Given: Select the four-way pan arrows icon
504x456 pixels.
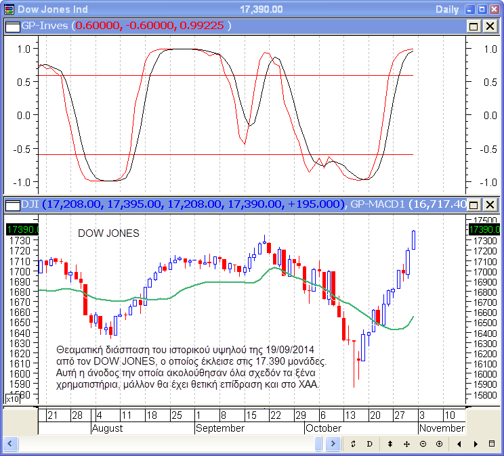Looking at the screenshot, I should point(406,444).
